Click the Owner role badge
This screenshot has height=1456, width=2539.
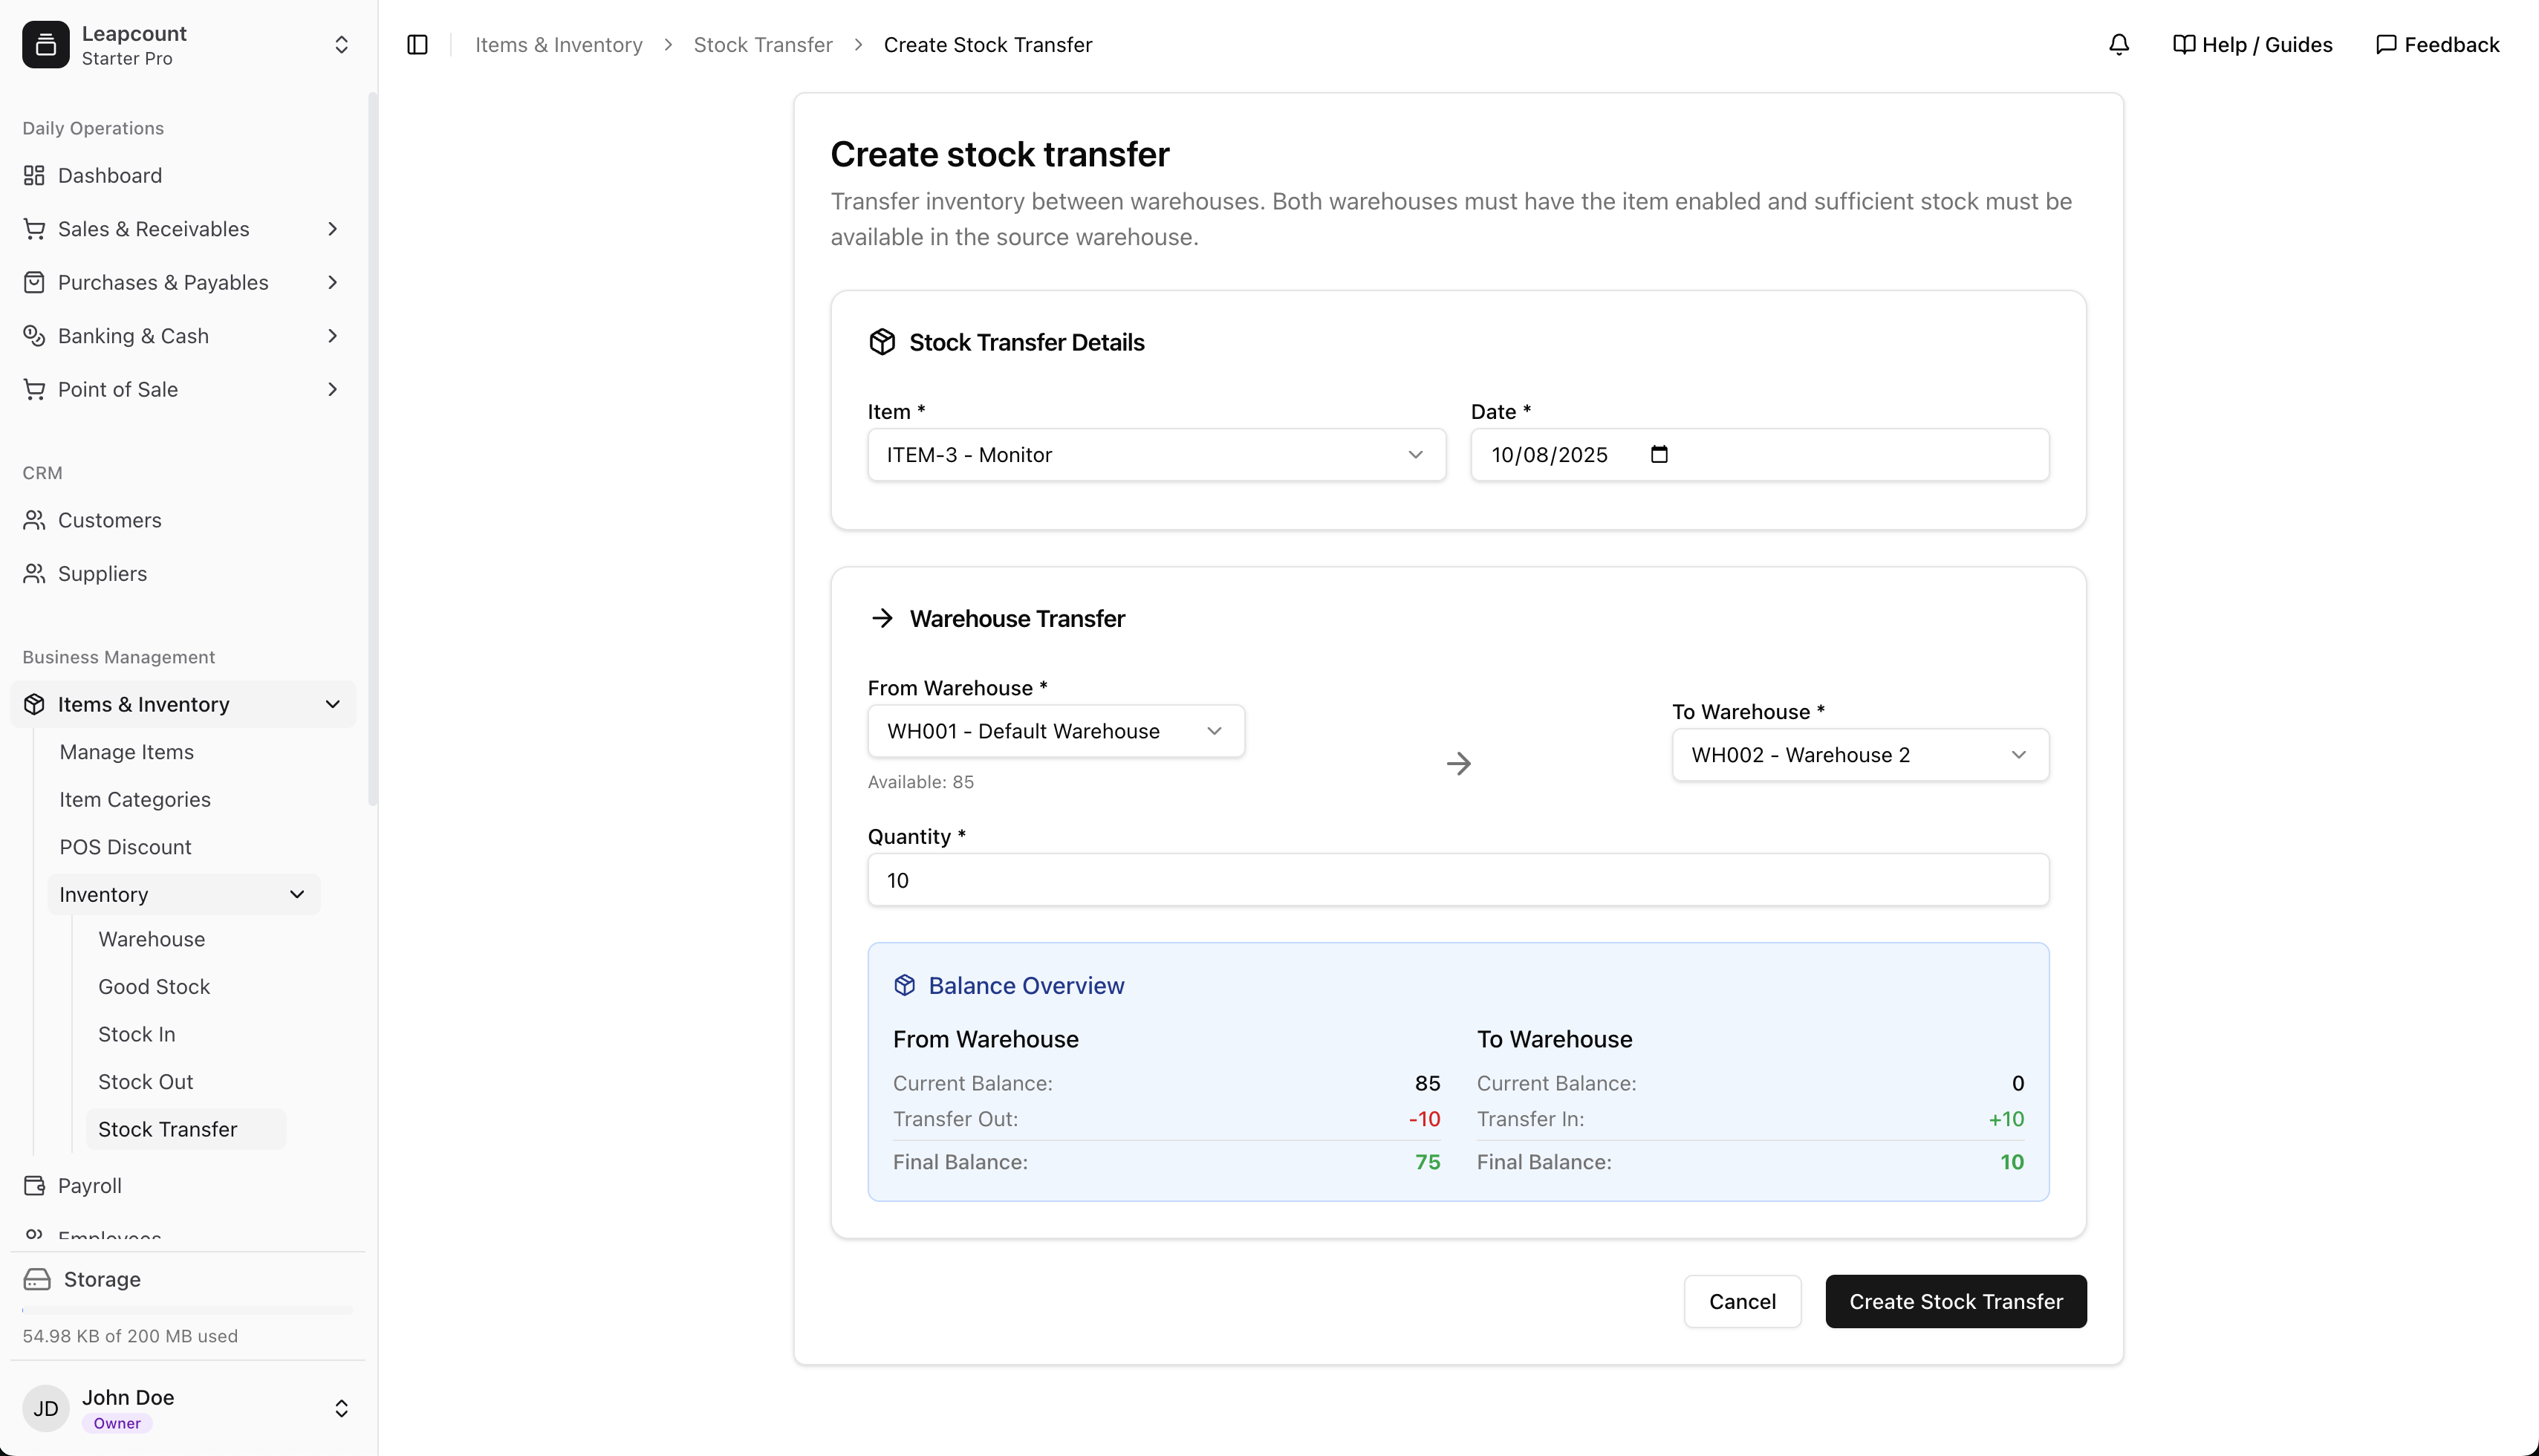[x=117, y=1423]
